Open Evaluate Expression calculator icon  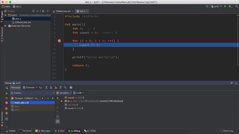click(71, 87)
